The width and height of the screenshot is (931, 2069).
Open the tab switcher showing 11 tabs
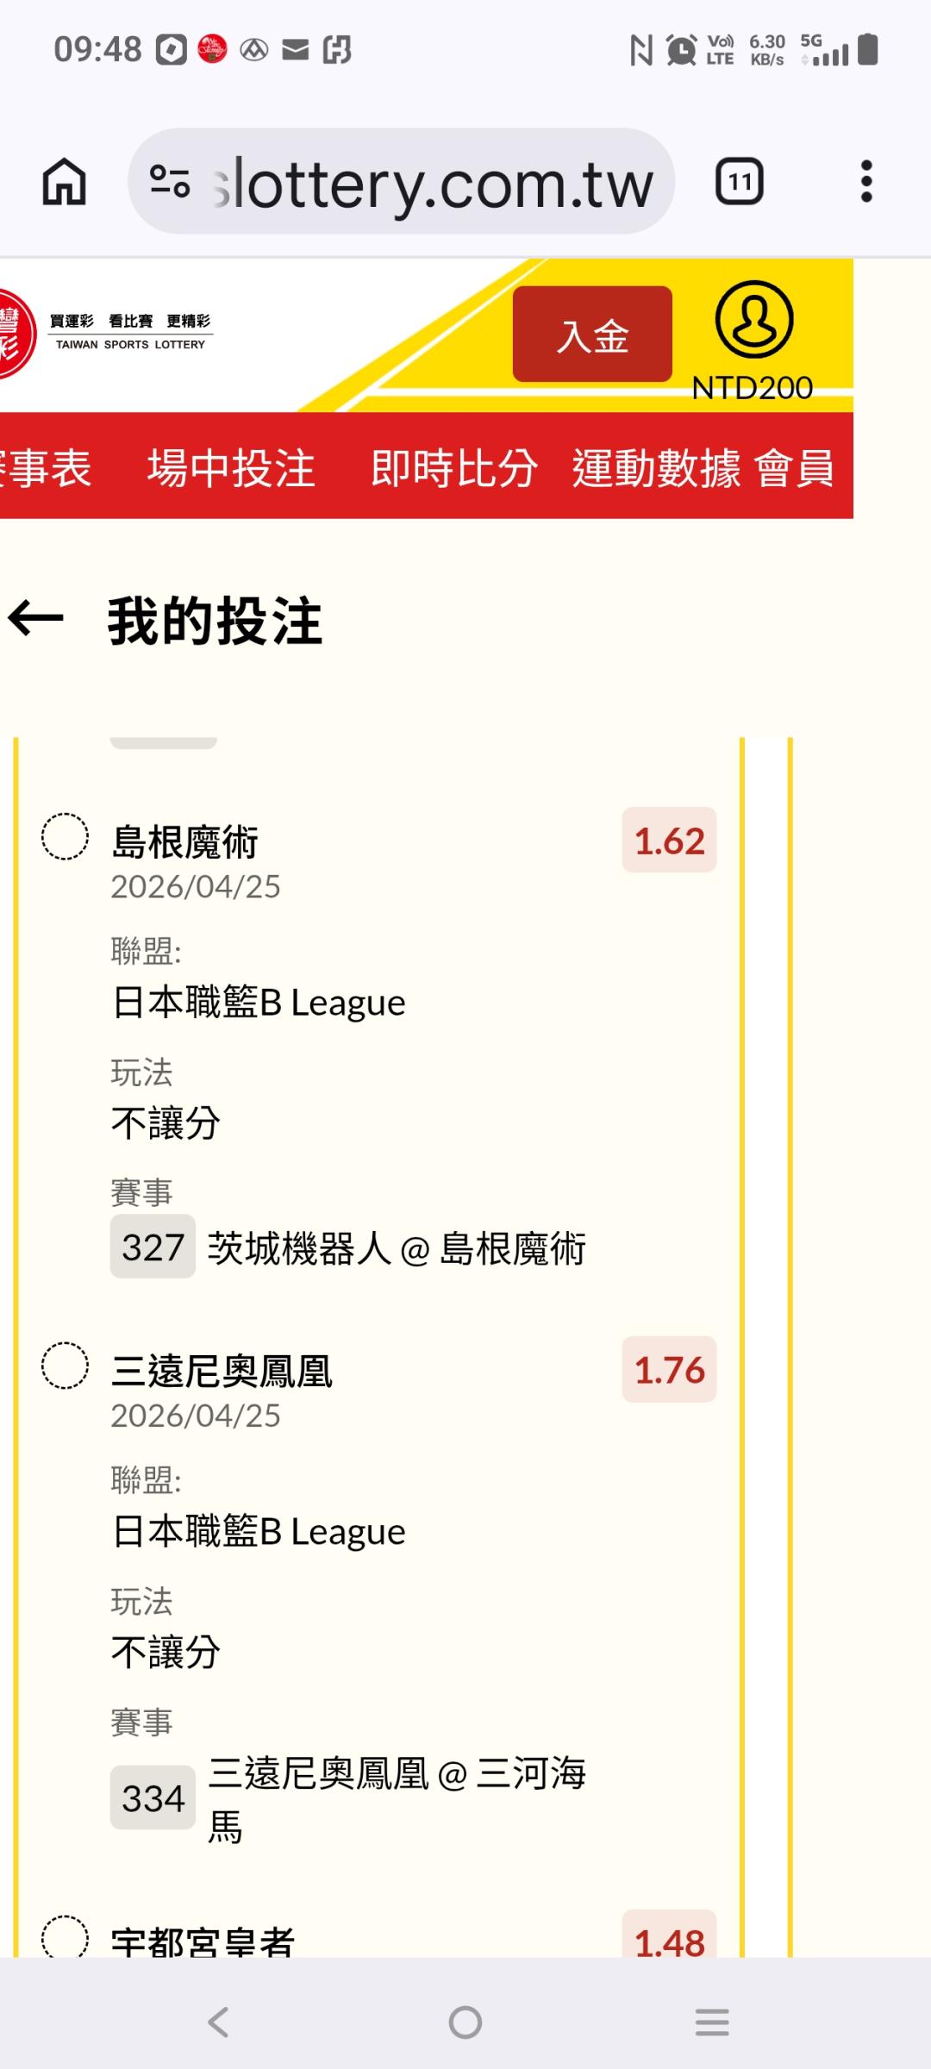(739, 182)
